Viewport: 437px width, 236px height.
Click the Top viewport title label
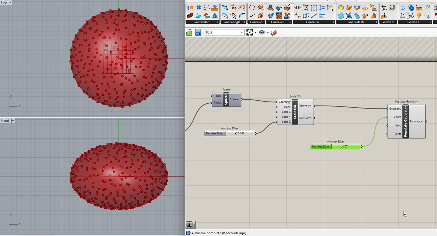coord(4,2)
